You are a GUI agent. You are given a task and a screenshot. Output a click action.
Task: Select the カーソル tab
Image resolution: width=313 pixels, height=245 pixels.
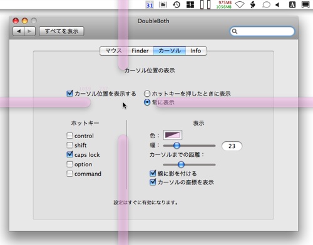pyautogui.click(x=170, y=51)
